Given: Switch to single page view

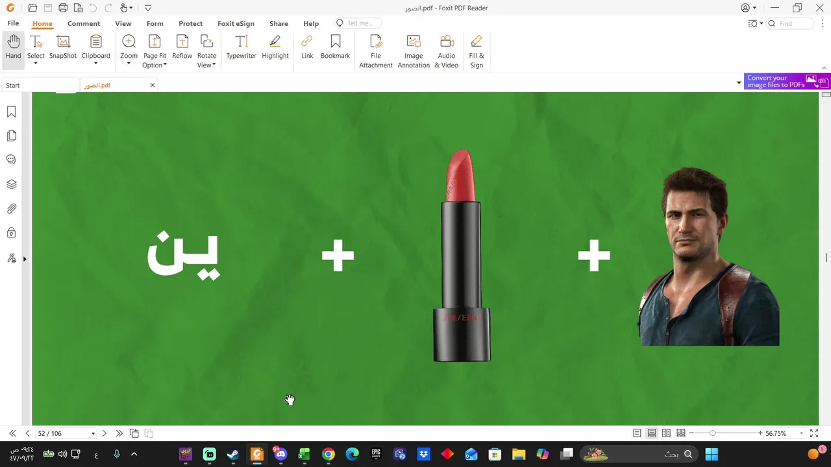Looking at the screenshot, I should pyautogui.click(x=637, y=433).
